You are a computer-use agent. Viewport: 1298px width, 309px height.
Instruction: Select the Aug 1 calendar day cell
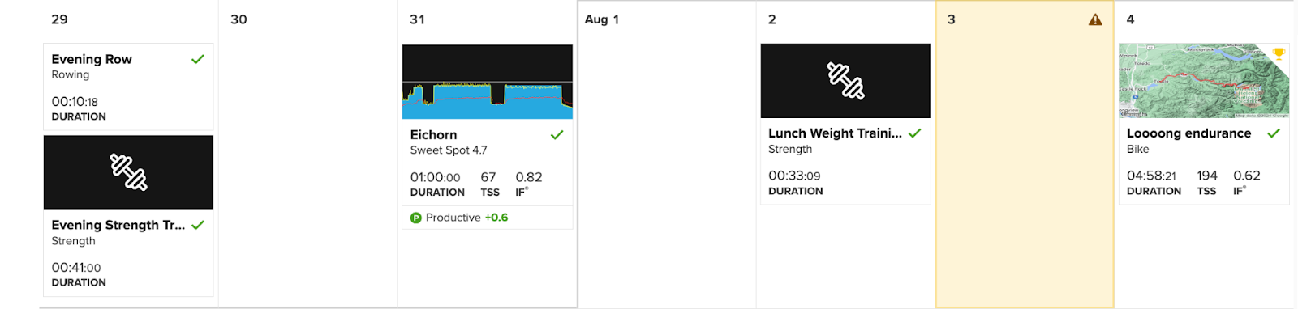coord(667,154)
